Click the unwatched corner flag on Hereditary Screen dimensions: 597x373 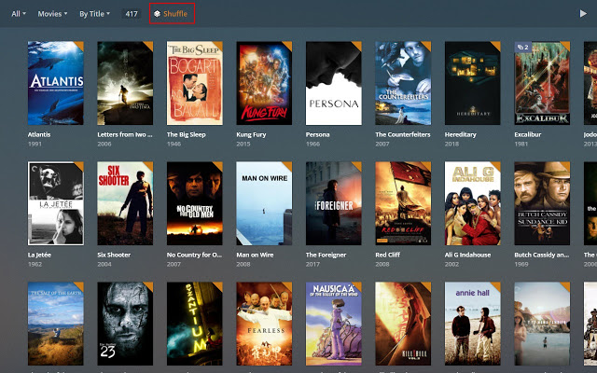click(496, 46)
